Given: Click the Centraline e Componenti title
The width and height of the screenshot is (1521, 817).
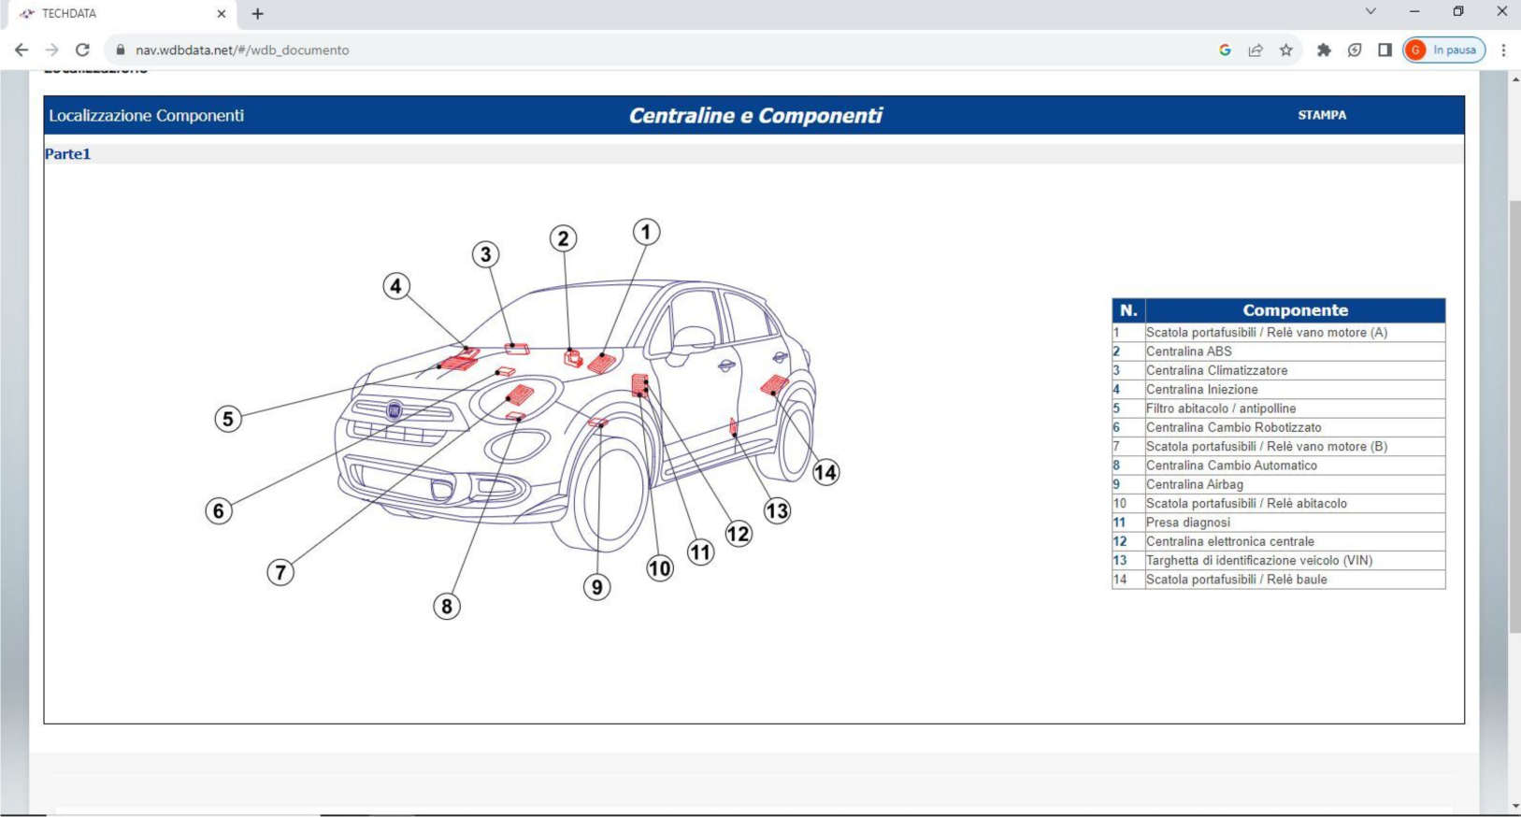Looking at the screenshot, I should click(x=755, y=116).
